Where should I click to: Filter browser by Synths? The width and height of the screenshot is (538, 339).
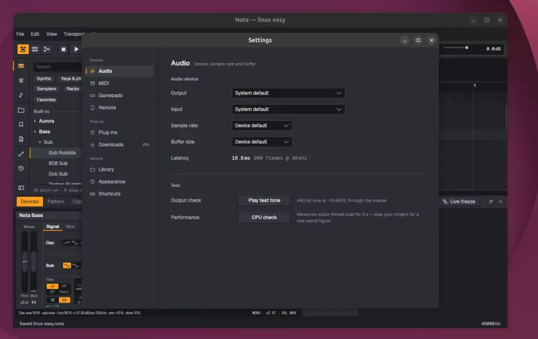click(44, 78)
